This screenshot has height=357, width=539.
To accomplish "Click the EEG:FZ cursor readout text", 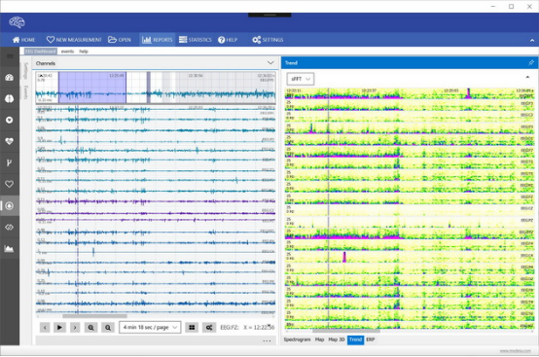I will (x=247, y=328).
